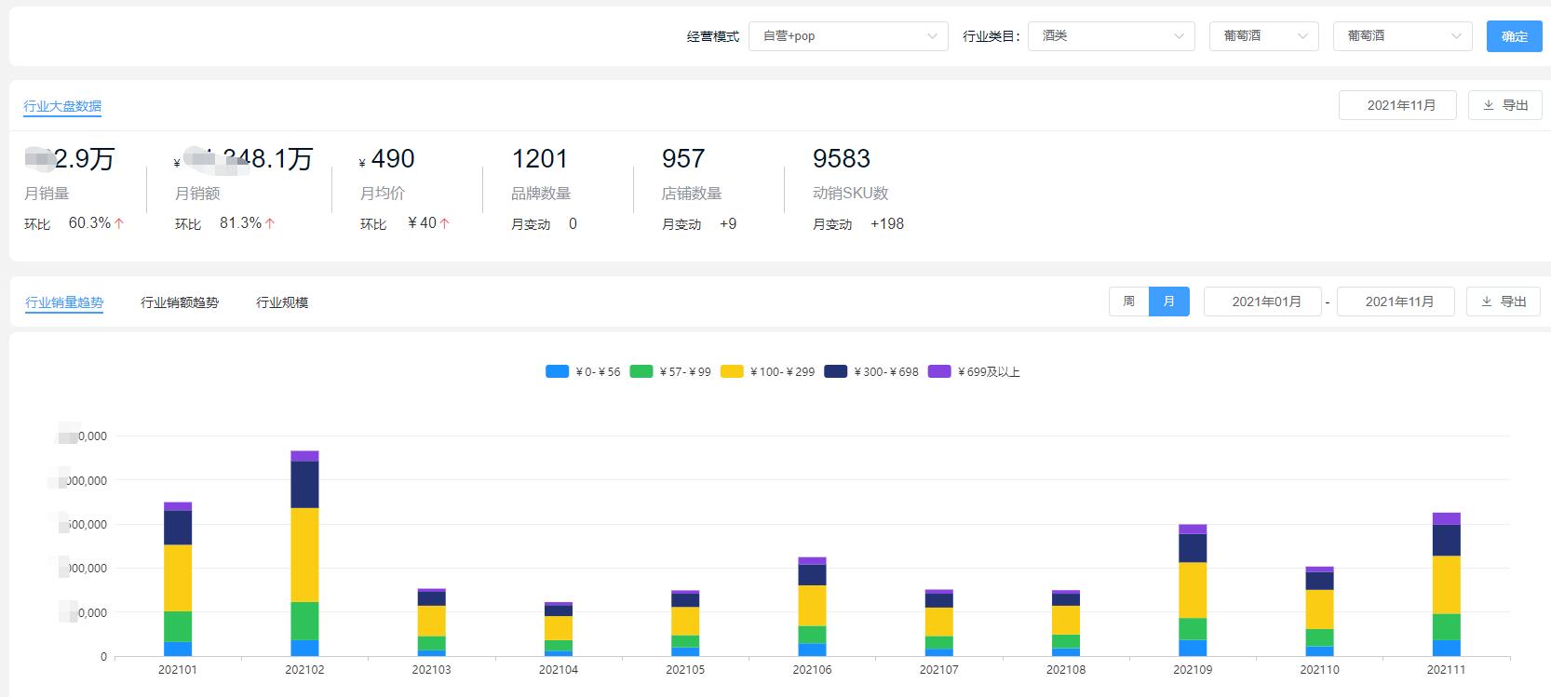Open the 行业规模 tab
The image size is (1551, 697).
[282, 302]
